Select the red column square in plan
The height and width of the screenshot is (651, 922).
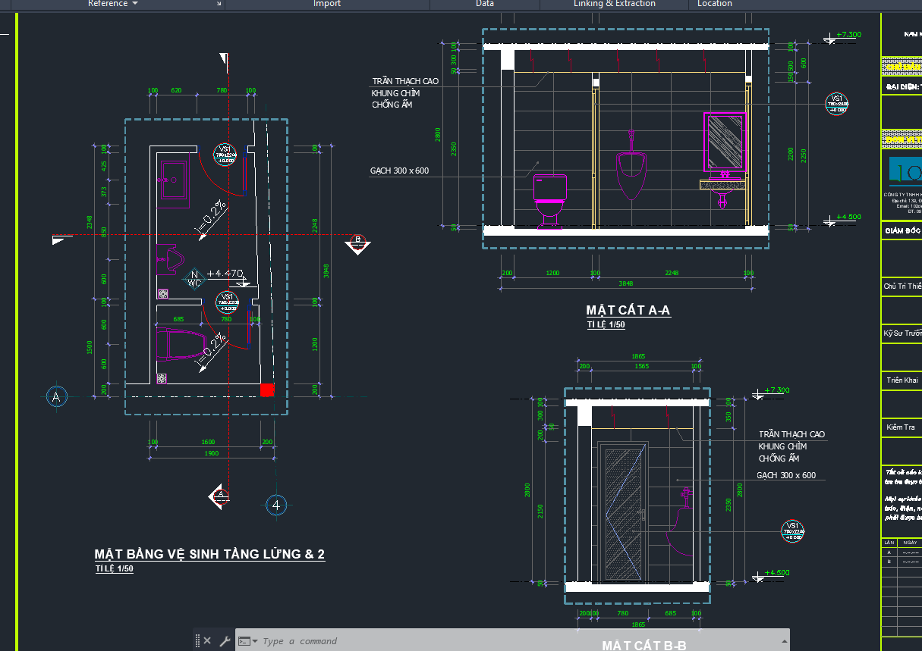tap(266, 390)
